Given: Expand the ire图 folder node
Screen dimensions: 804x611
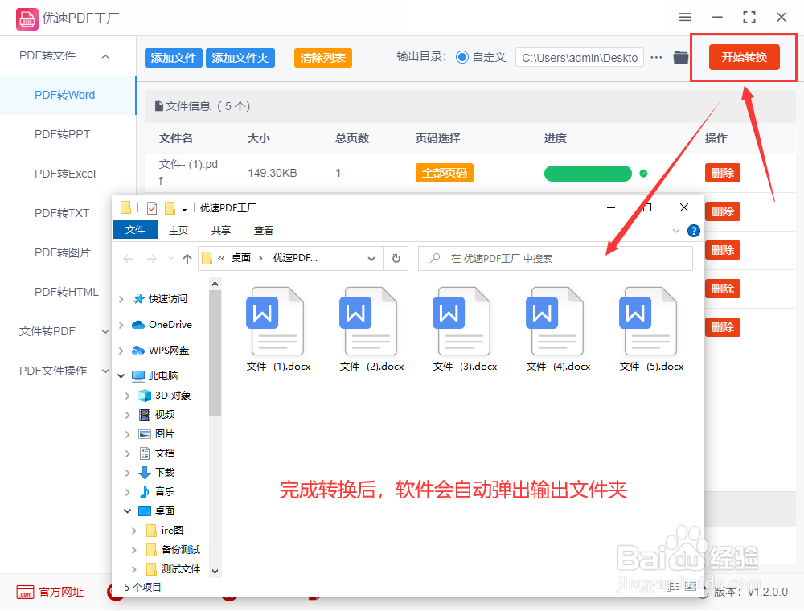Looking at the screenshot, I should point(133,531).
